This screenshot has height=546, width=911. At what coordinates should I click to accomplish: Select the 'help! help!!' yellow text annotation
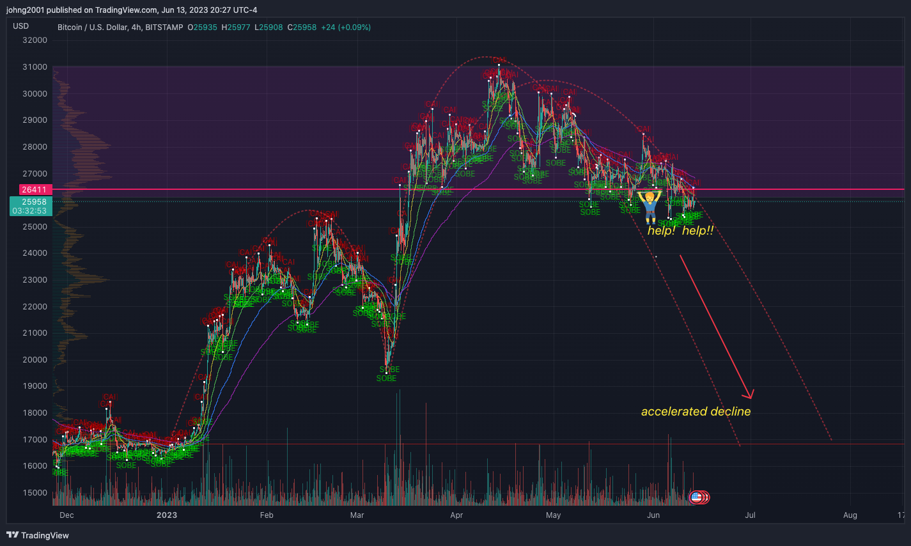point(680,231)
